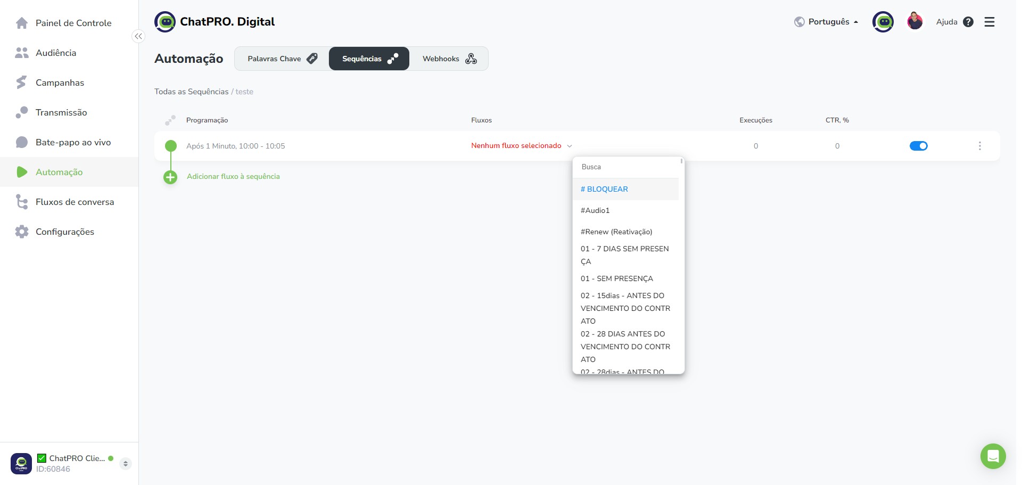Open Ajuda help link
Screen dimensions: 1022x485
click(946, 22)
